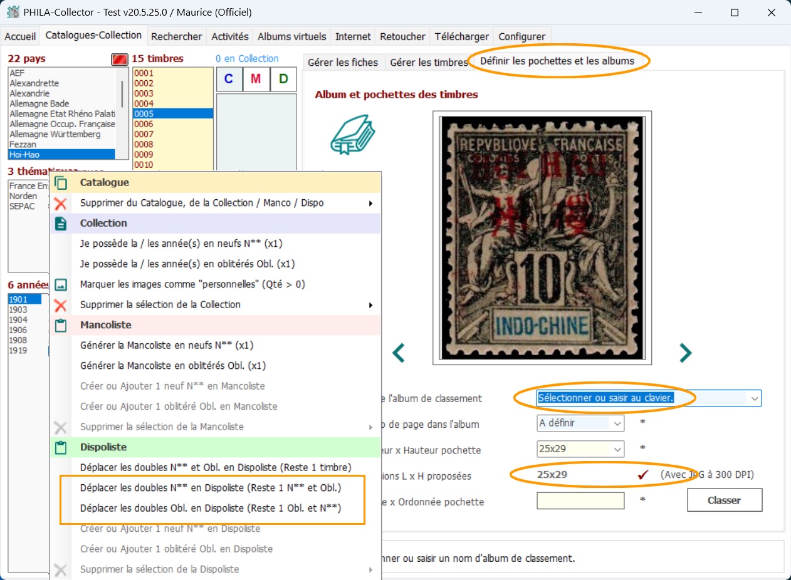
Task: Open the Configurer tab
Action: 522,36
